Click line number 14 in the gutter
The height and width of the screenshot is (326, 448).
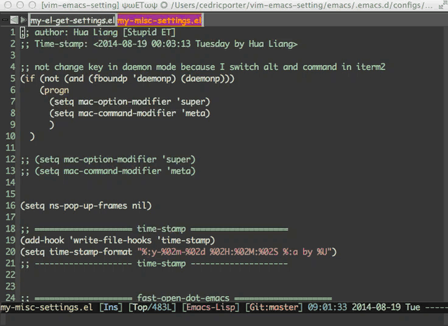tap(10, 183)
